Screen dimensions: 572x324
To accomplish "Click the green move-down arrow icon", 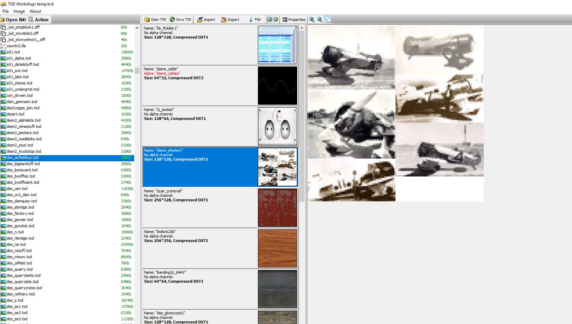I will point(276,20).
